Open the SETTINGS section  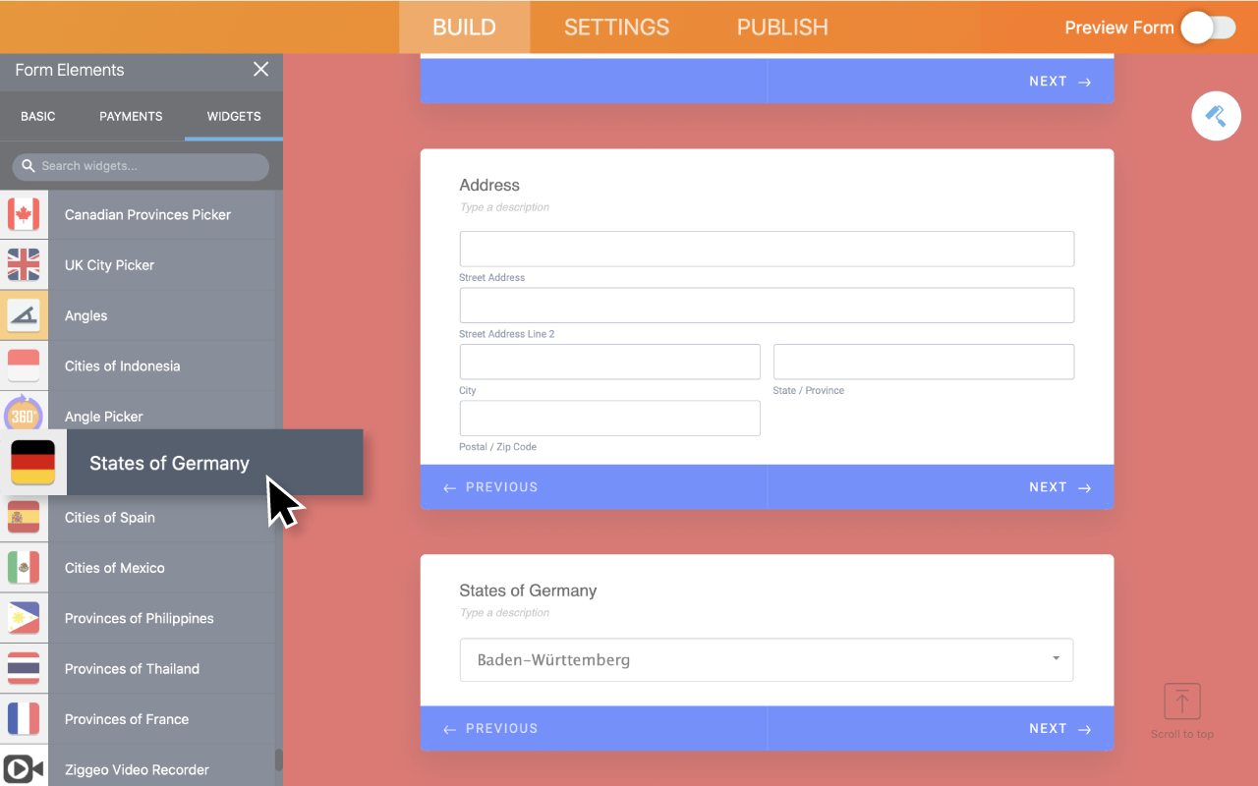pyautogui.click(x=616, y=27)
